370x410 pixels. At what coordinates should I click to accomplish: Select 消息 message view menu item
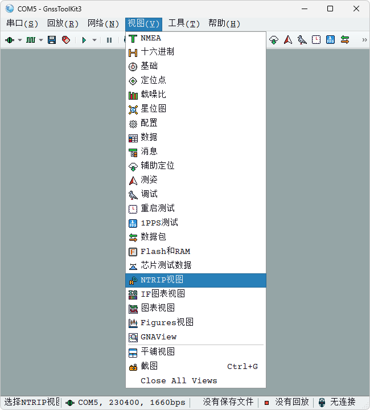pos(196,151)
